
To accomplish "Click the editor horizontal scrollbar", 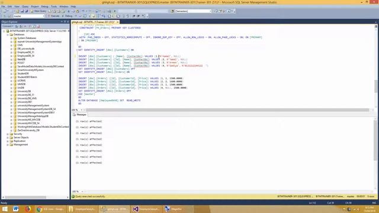I will 227,110.
